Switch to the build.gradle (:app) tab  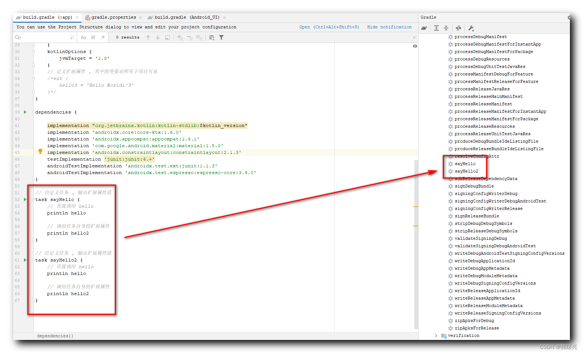(47, 18)
